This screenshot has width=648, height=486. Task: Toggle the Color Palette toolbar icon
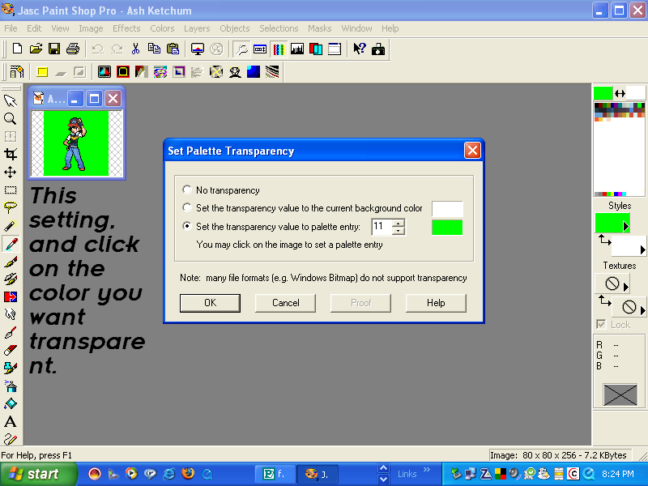pyautogui.click(x=279, y=49)
